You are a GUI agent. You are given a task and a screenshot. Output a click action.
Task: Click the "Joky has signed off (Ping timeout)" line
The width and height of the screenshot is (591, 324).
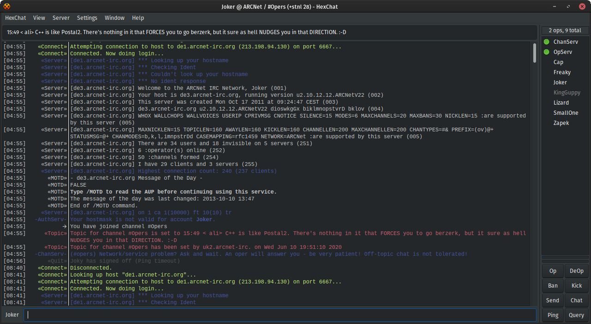(x=125, y=261)
